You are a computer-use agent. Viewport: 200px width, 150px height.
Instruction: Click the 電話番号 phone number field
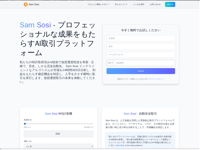click(144, 63)
